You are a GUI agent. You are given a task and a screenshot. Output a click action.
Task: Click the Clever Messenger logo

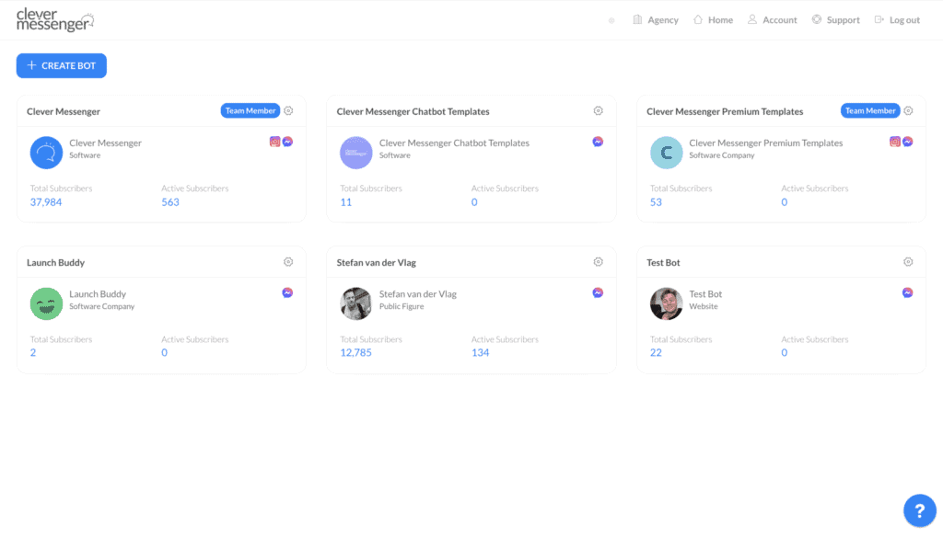click(54, 19)
